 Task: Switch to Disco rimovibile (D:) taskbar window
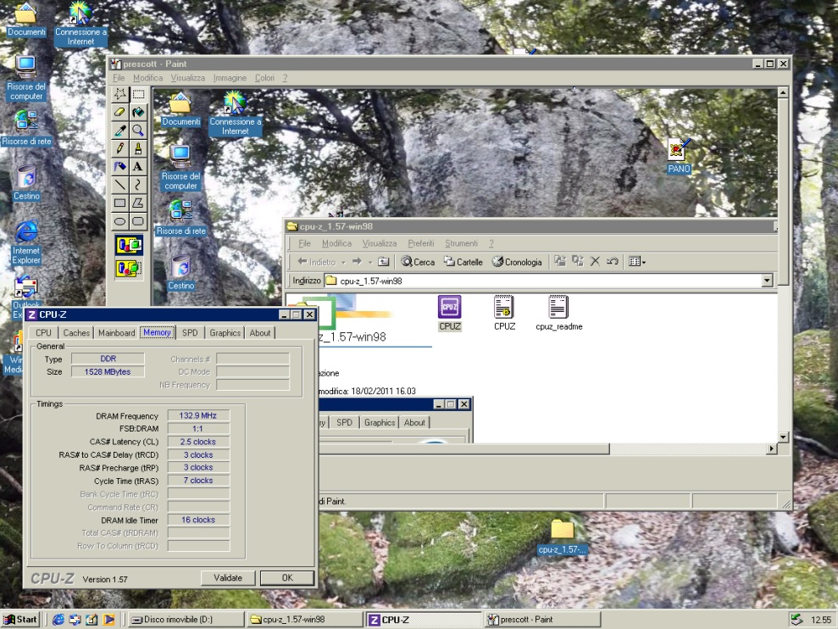coord(186,620)
